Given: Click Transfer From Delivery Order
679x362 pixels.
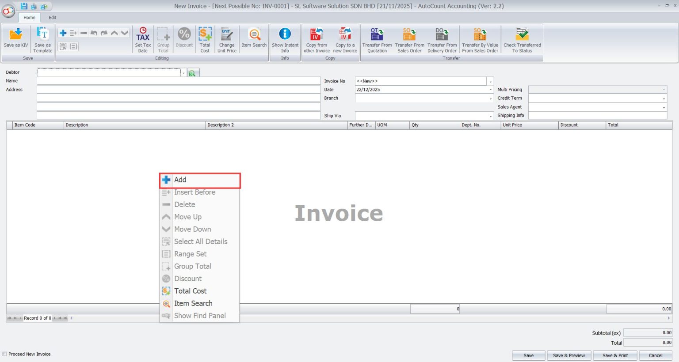Looking at the screenshot, I should [442, 39].
